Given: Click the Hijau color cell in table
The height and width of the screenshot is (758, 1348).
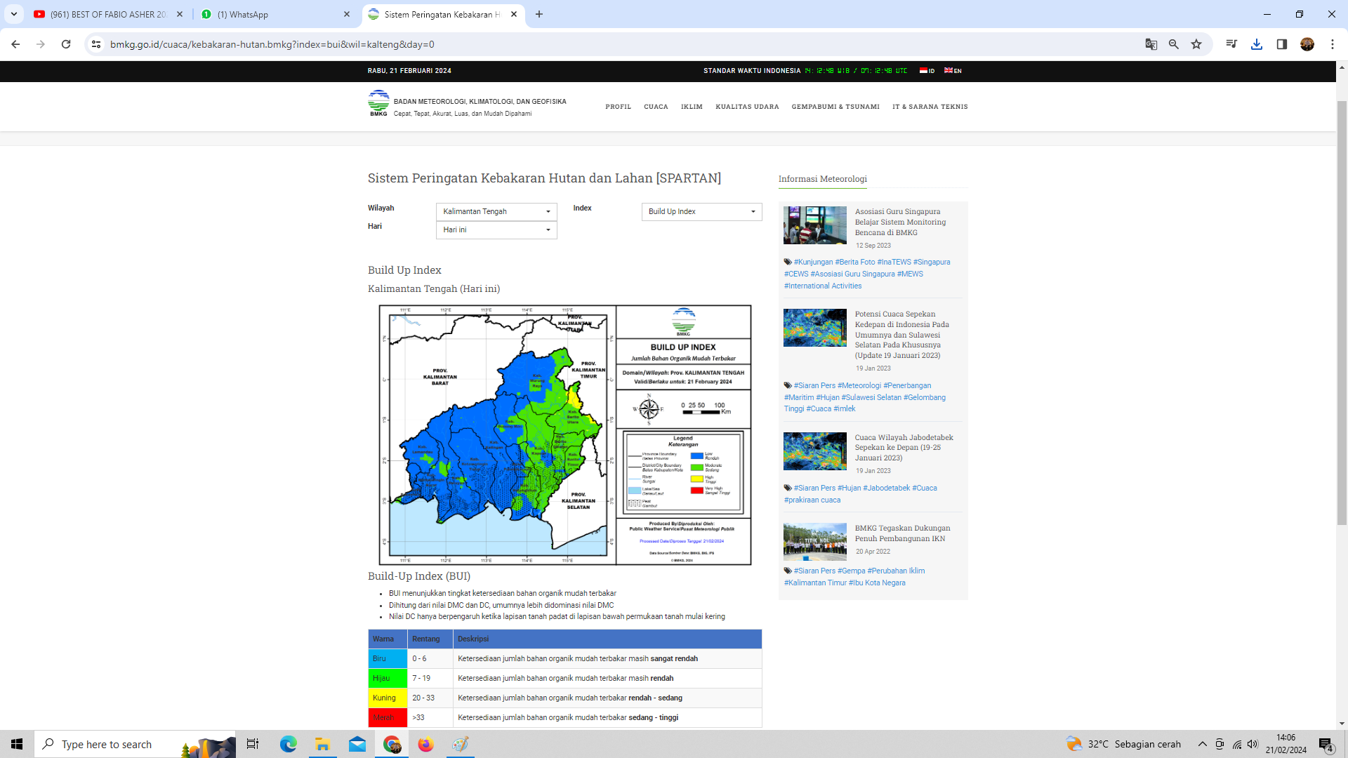Looking at the screenshot, I should tap(388, 678).
